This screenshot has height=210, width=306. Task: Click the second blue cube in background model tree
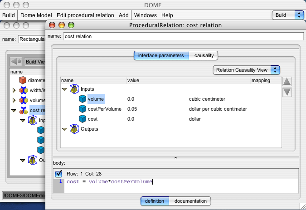point(41,140)
